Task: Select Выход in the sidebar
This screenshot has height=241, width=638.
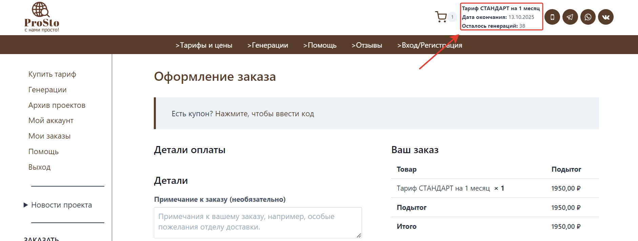Action: click(x=40, y=167)
